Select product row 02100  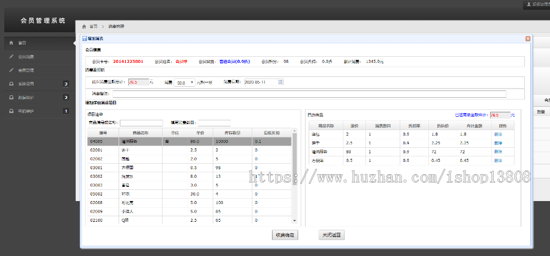pyautogui.click(x=189, y=220)
